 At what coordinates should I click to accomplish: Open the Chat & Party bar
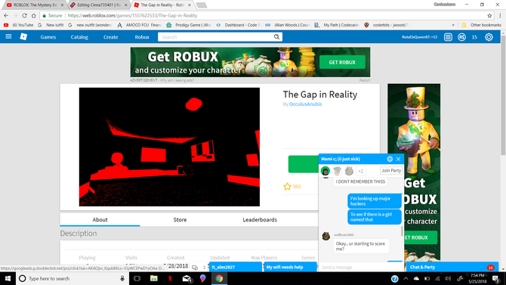[x=452, y=267]
